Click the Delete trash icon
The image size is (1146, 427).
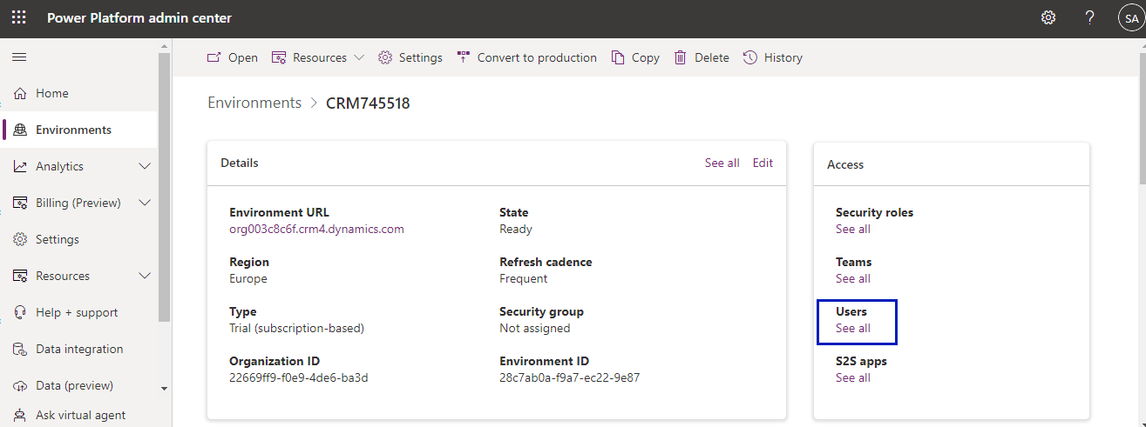coord(681,57)
